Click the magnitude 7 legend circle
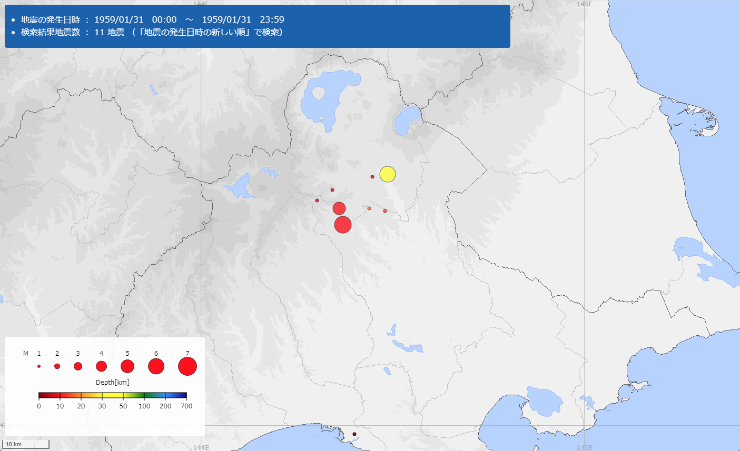 (188, 366)
